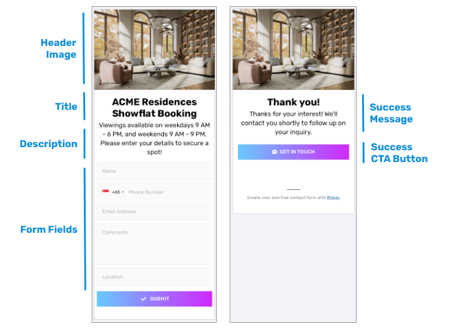The height and width of the screenshot is (329, 451).
Task: Click the 'Success CTA Button' annotation label
Action: click(399, 153)
